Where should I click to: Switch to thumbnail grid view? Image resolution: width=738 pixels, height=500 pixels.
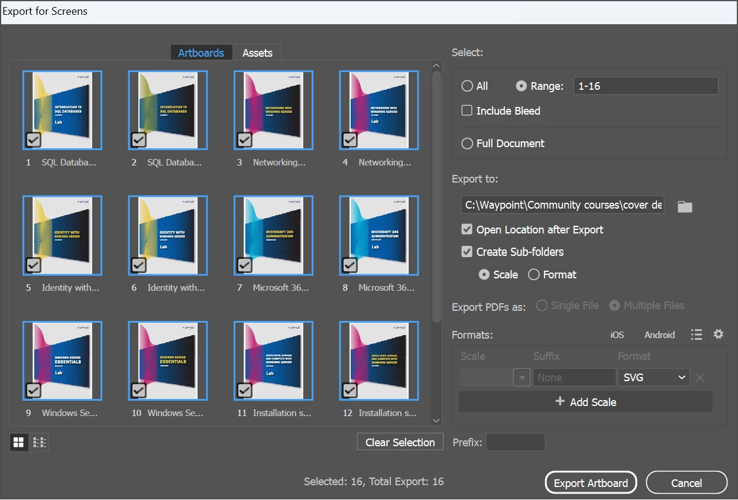19,442
